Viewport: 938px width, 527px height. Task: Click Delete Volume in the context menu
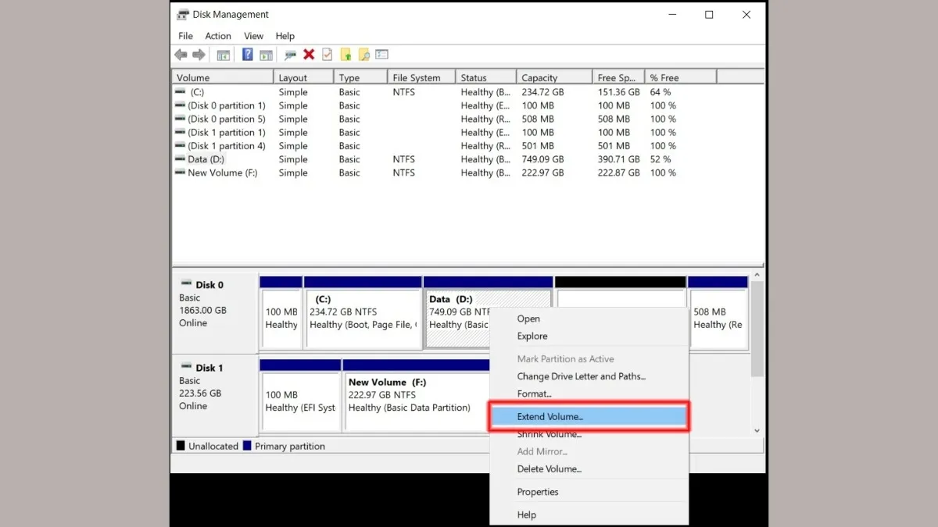pos(549,469)
